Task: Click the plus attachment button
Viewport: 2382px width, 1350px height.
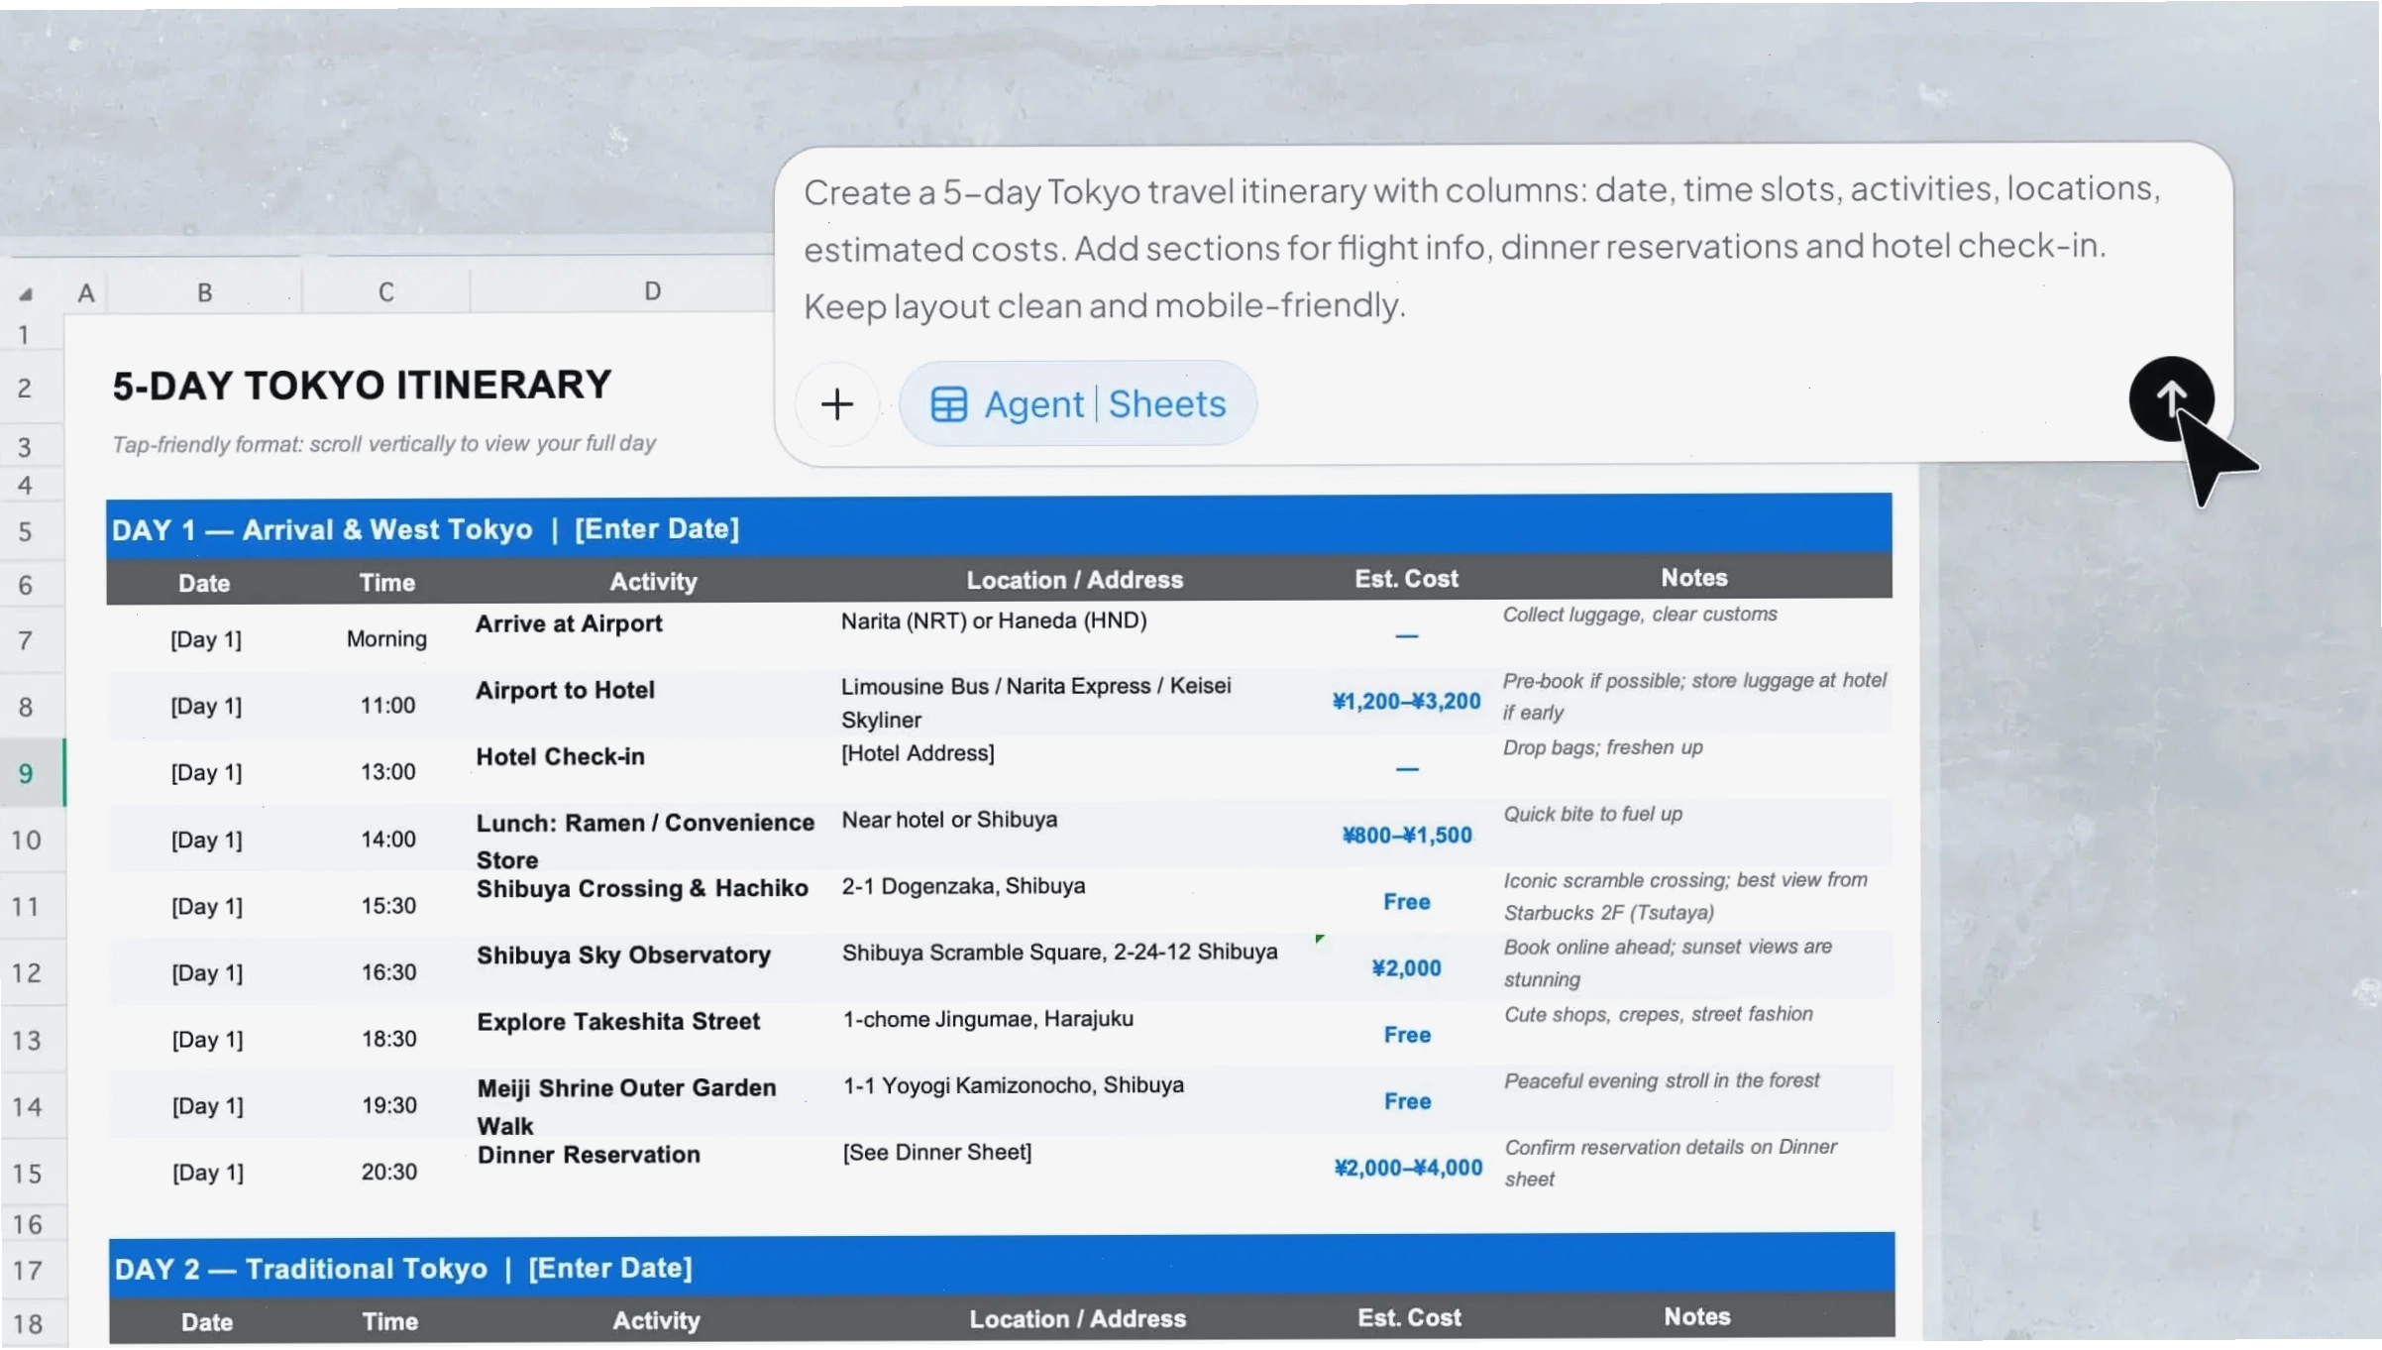Action: pyautogui.click(x=837, y=404)
